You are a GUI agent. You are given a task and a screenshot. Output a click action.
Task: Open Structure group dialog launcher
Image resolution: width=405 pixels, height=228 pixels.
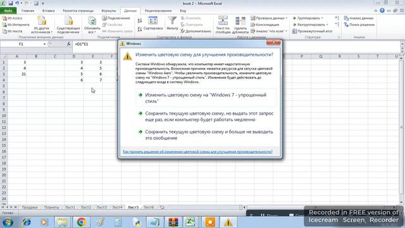tap(339, 37)
